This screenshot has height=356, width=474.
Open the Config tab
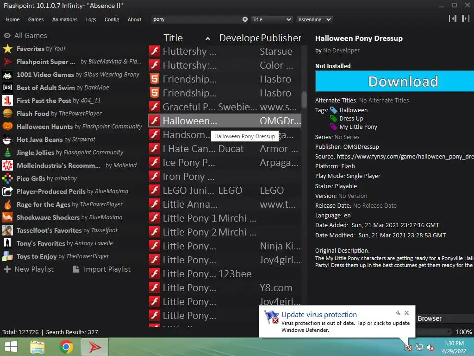(x=112, y=19)
